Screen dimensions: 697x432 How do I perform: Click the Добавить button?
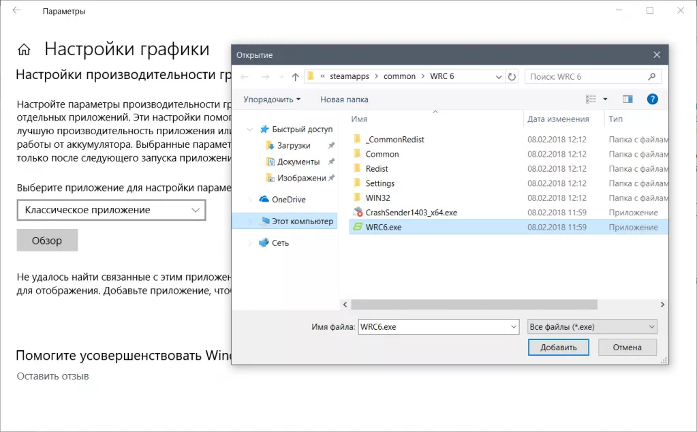click(x=558, y=347)
